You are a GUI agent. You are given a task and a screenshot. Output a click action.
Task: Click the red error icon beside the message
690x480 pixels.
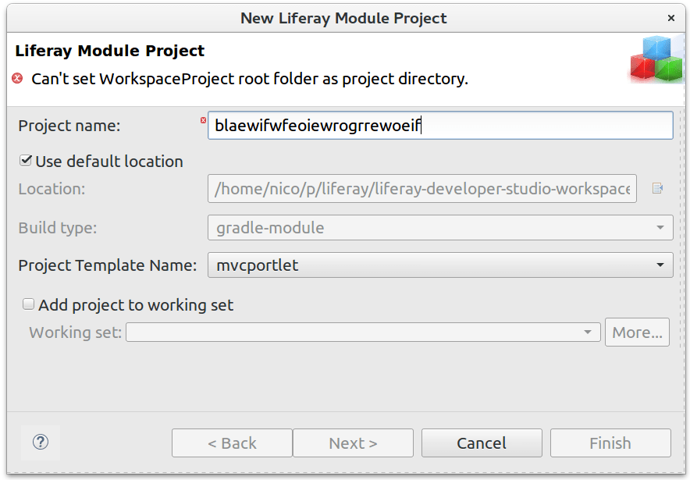tap(16, 77)
